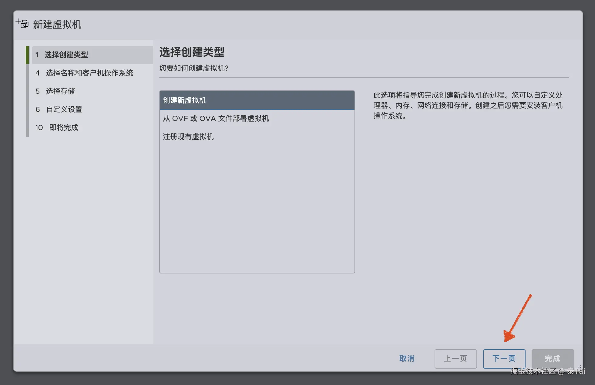Viewport: 595px width, 385px height.
Task: Click the green progress bar next to the steps
Action: coord(28,55)
